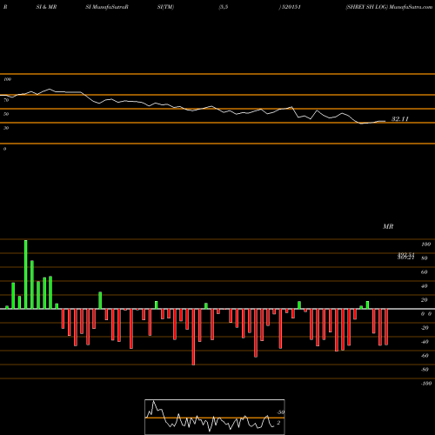Click the SI & MR header label
435x435 pixels.
coord(46,7)
